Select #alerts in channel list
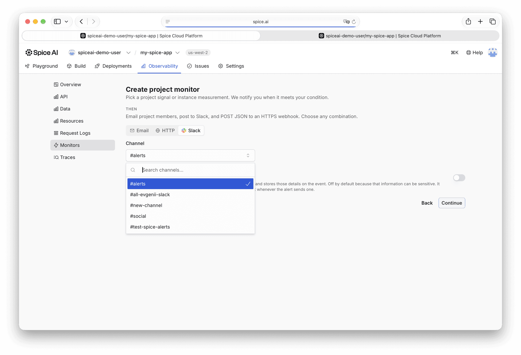The image size is (521, 355). click(x=190, y=184)
